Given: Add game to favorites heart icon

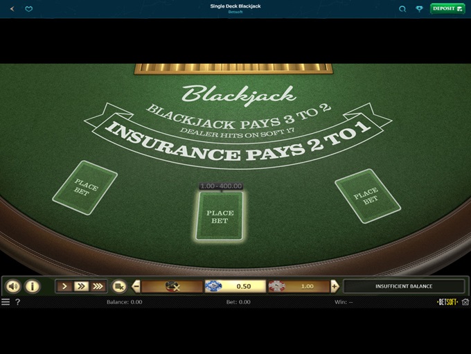Looking at the screenshot, I should (x=28, y=9).
